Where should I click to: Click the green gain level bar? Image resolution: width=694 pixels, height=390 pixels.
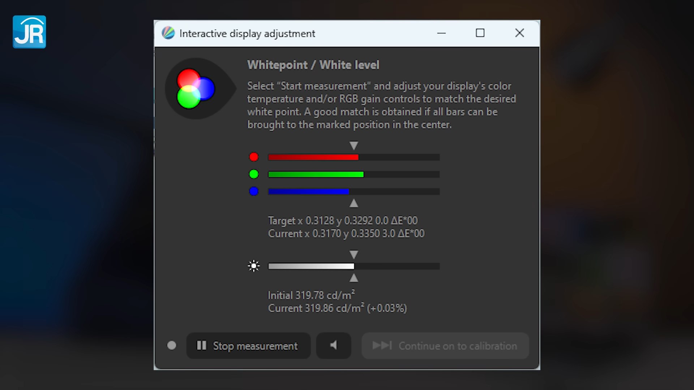[x=354, y=174]
